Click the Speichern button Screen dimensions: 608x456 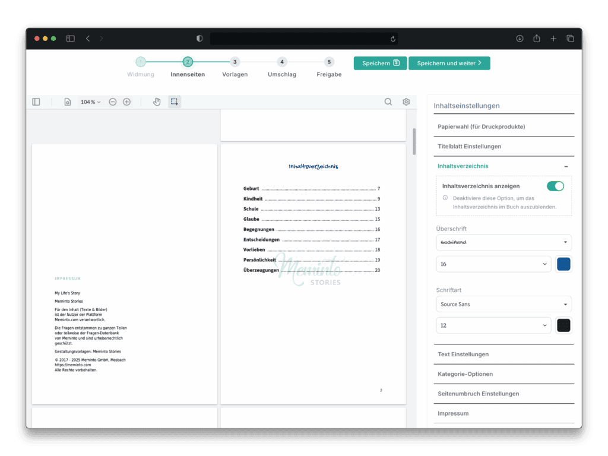pos(380,63)
